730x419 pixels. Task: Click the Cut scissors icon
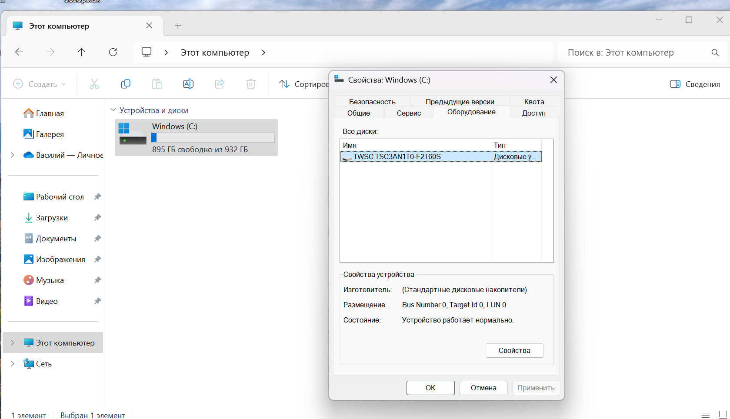[x=94, y=84]
